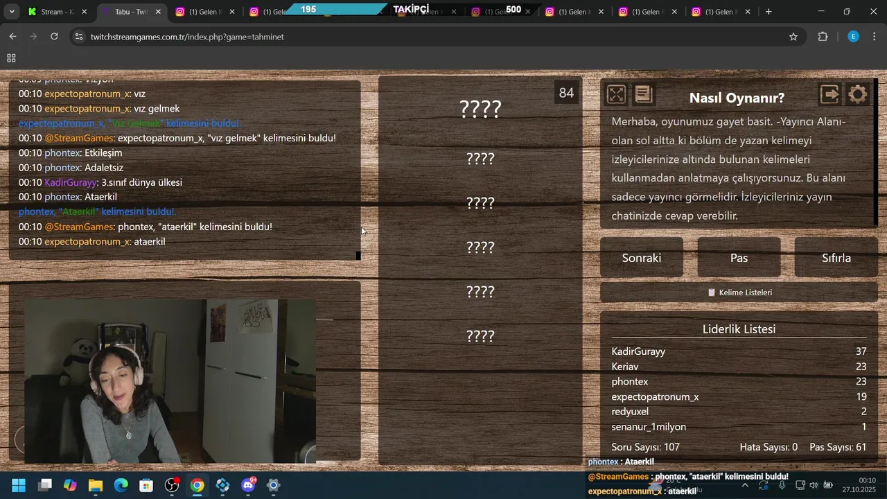Click the exit arrow icon near settings
This screenshot has height=499, width=887.
tap(829, 94)
